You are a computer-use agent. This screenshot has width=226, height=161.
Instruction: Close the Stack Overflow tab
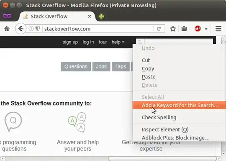coord(90,16)
